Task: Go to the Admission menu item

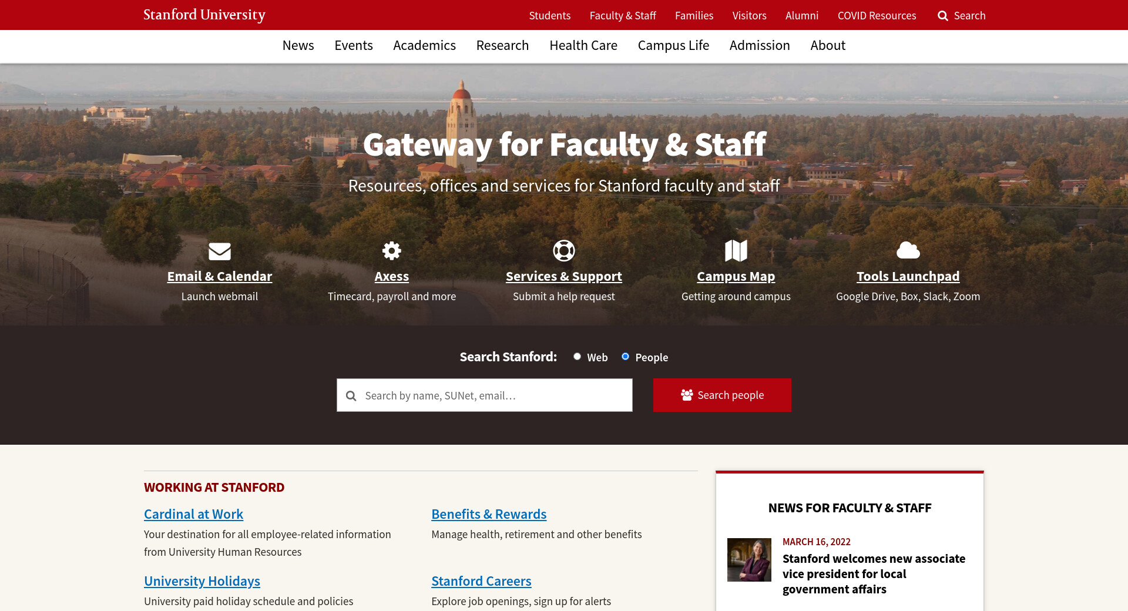Action: coord(760,45)
